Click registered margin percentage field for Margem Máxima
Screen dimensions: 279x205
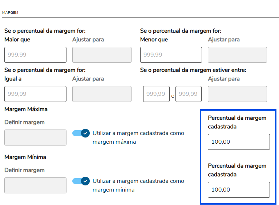click(x=239, y=142)
